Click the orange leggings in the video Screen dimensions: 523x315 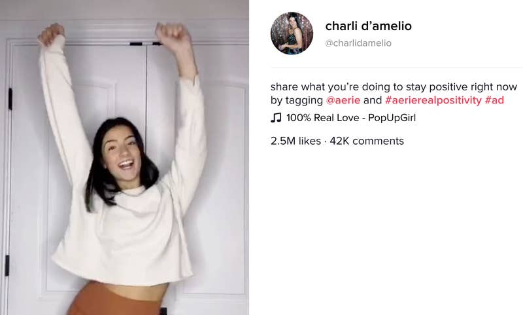(113, 301)
